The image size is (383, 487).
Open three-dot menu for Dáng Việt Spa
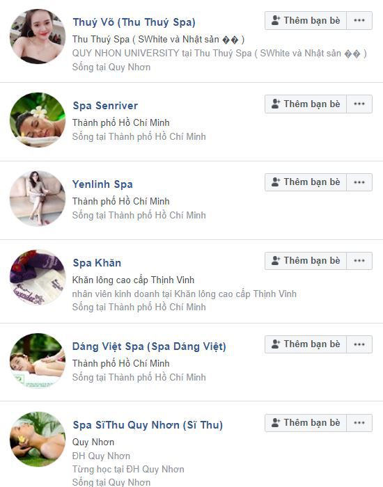point(359,344)
